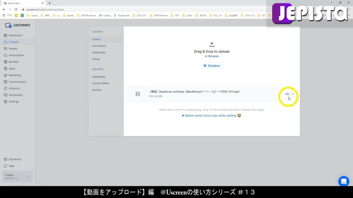Open the ファイナンス bookmark folder
This screenshot has width=353, height=198.
pyautogui.click(x=248, y=15)
